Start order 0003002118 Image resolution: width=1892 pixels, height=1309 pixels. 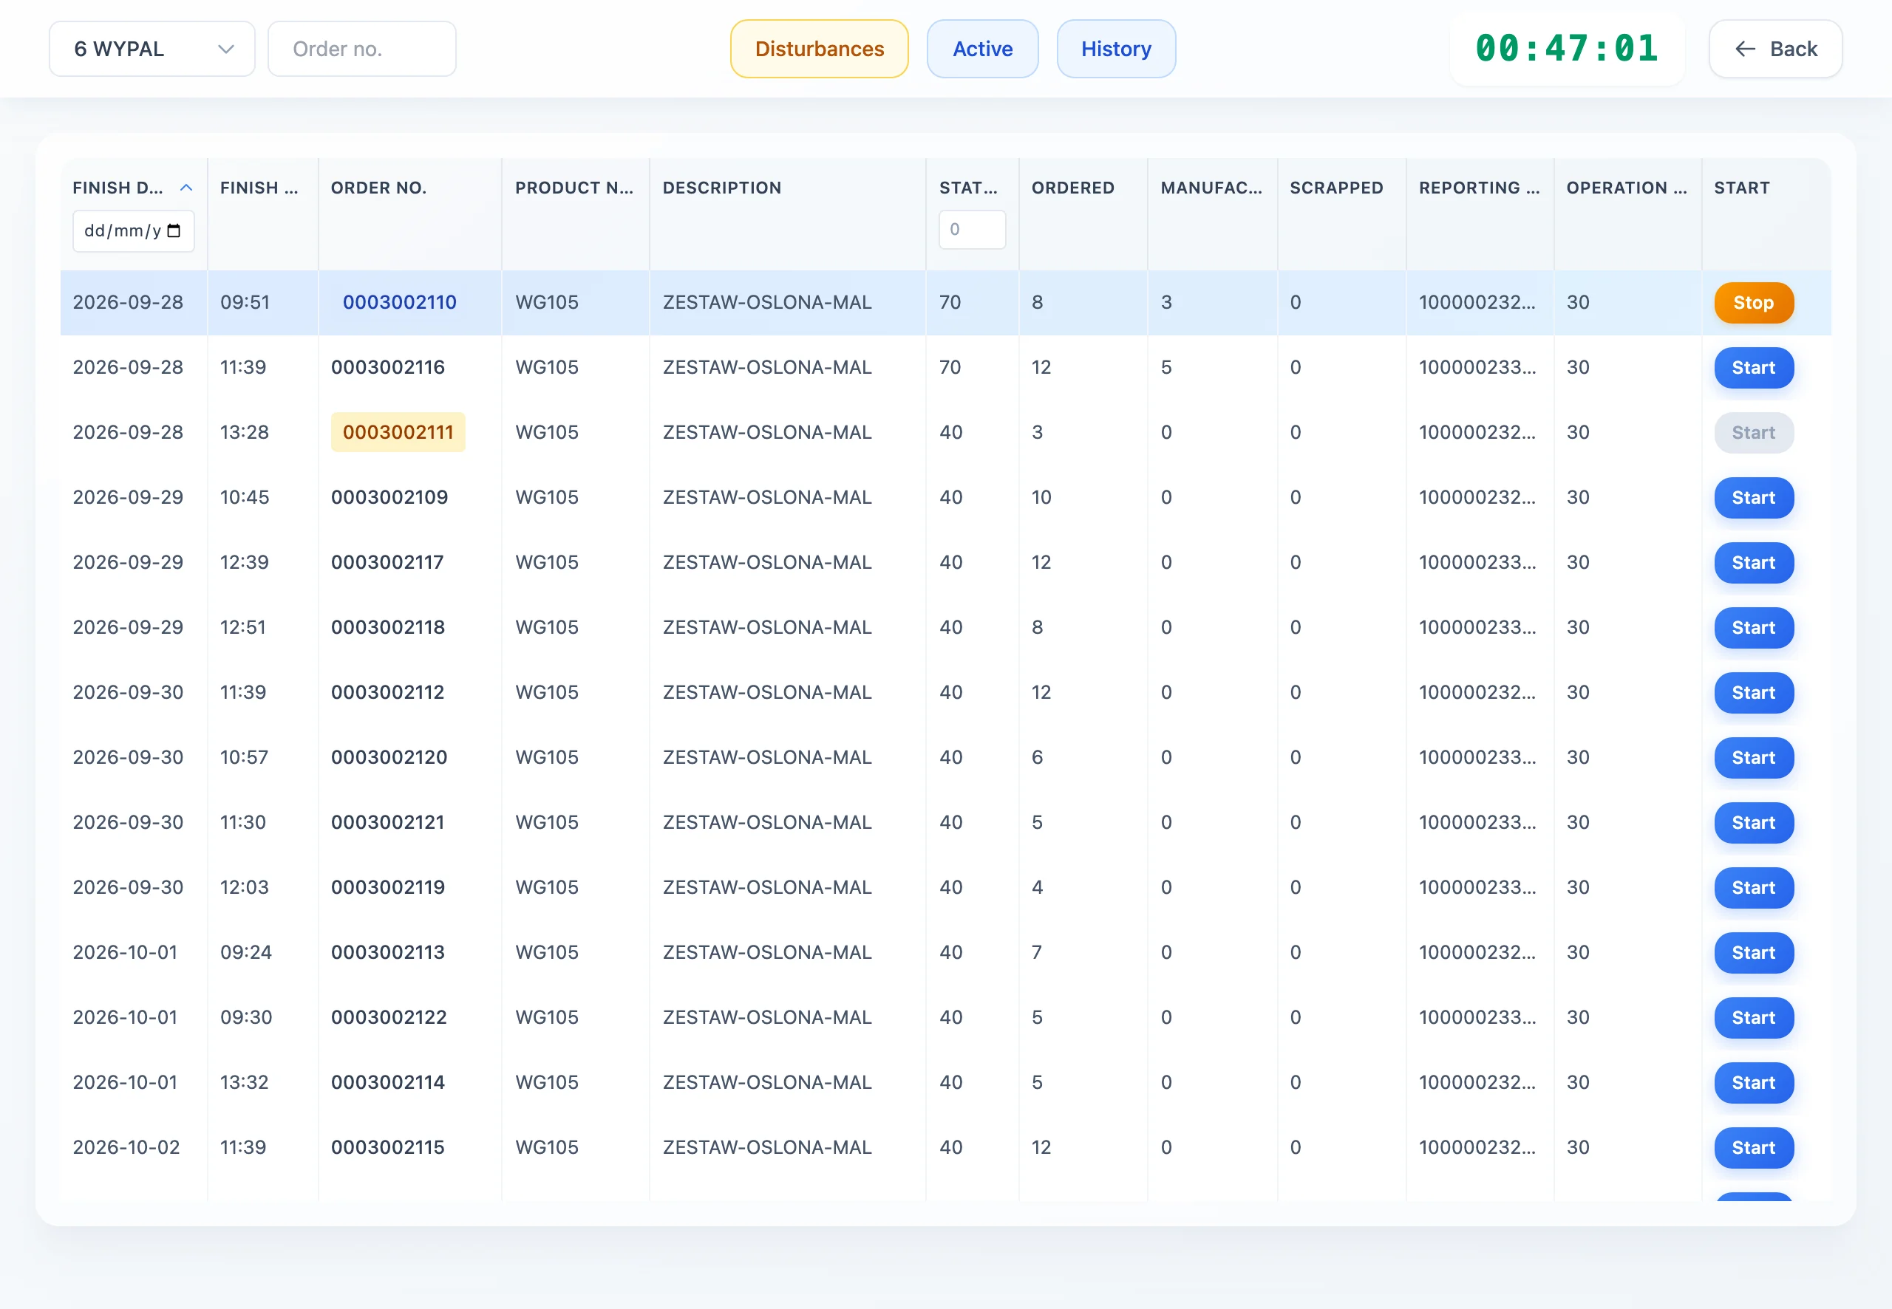1753,627
